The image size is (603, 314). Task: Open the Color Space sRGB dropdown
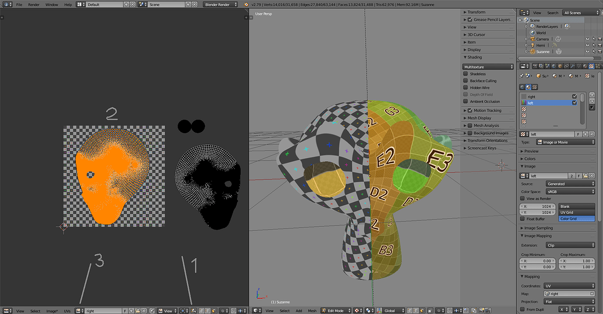(x=570, y=191)
